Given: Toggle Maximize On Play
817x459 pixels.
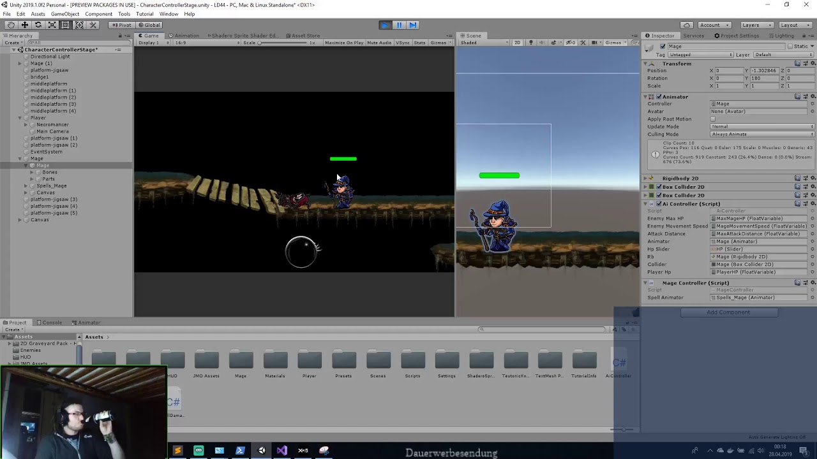Looking at the screenshot, I should [x=344, y=43].
